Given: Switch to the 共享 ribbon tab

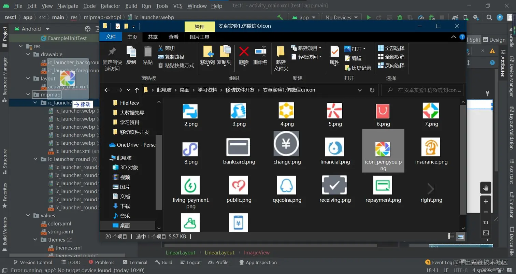Looking at the screenshot, I should (x=153, y=37).
